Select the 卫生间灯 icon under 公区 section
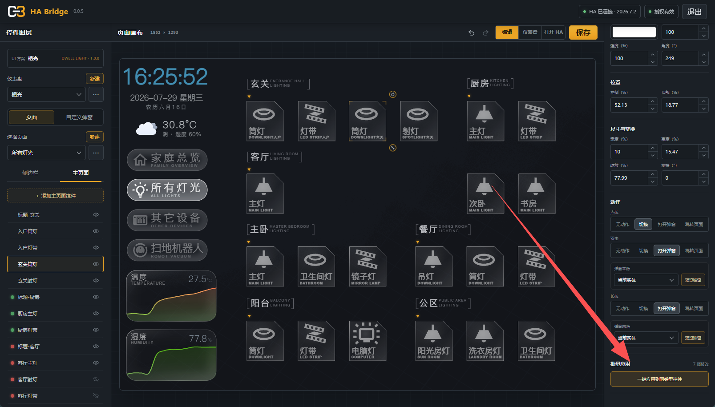 536,340
